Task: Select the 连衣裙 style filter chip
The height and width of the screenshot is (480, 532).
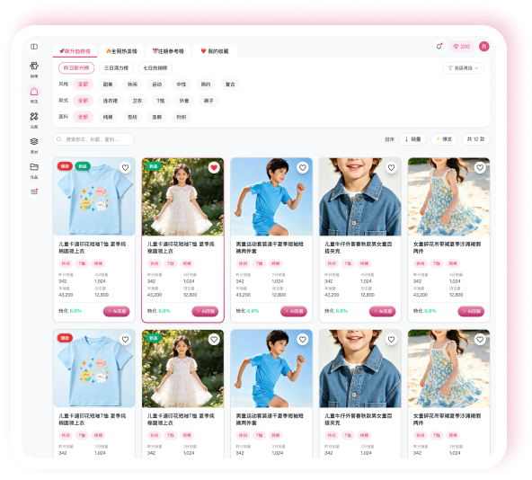Action: [x=111, y=101]
